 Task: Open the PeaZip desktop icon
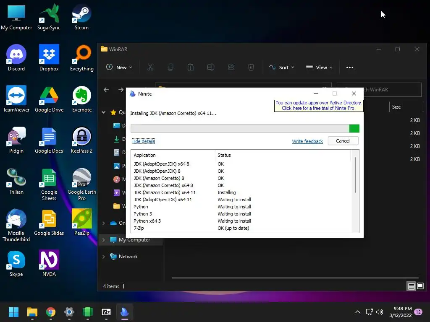82,222
